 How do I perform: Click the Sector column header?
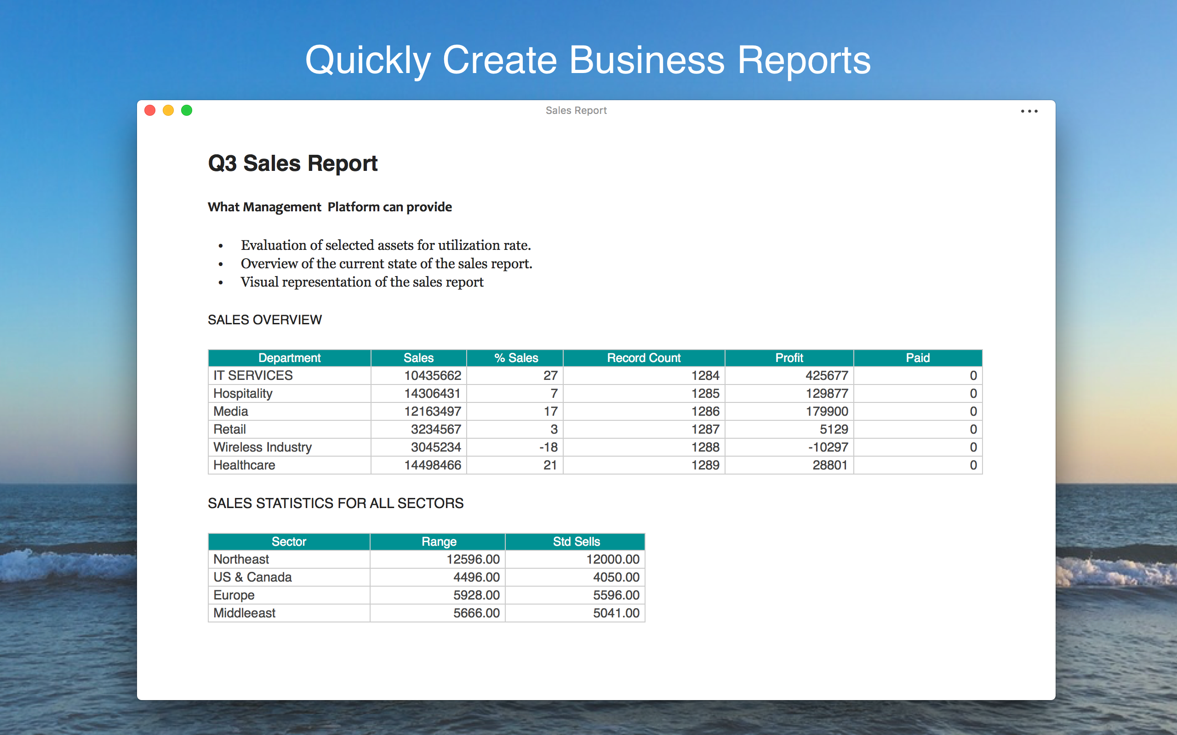coord(289,542)
